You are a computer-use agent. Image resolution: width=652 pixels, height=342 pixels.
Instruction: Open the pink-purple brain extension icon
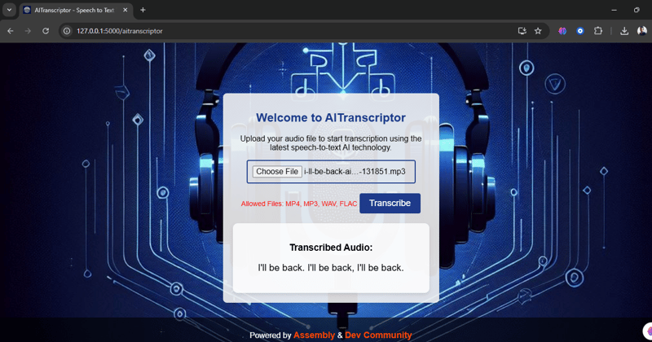pos(562,31)
